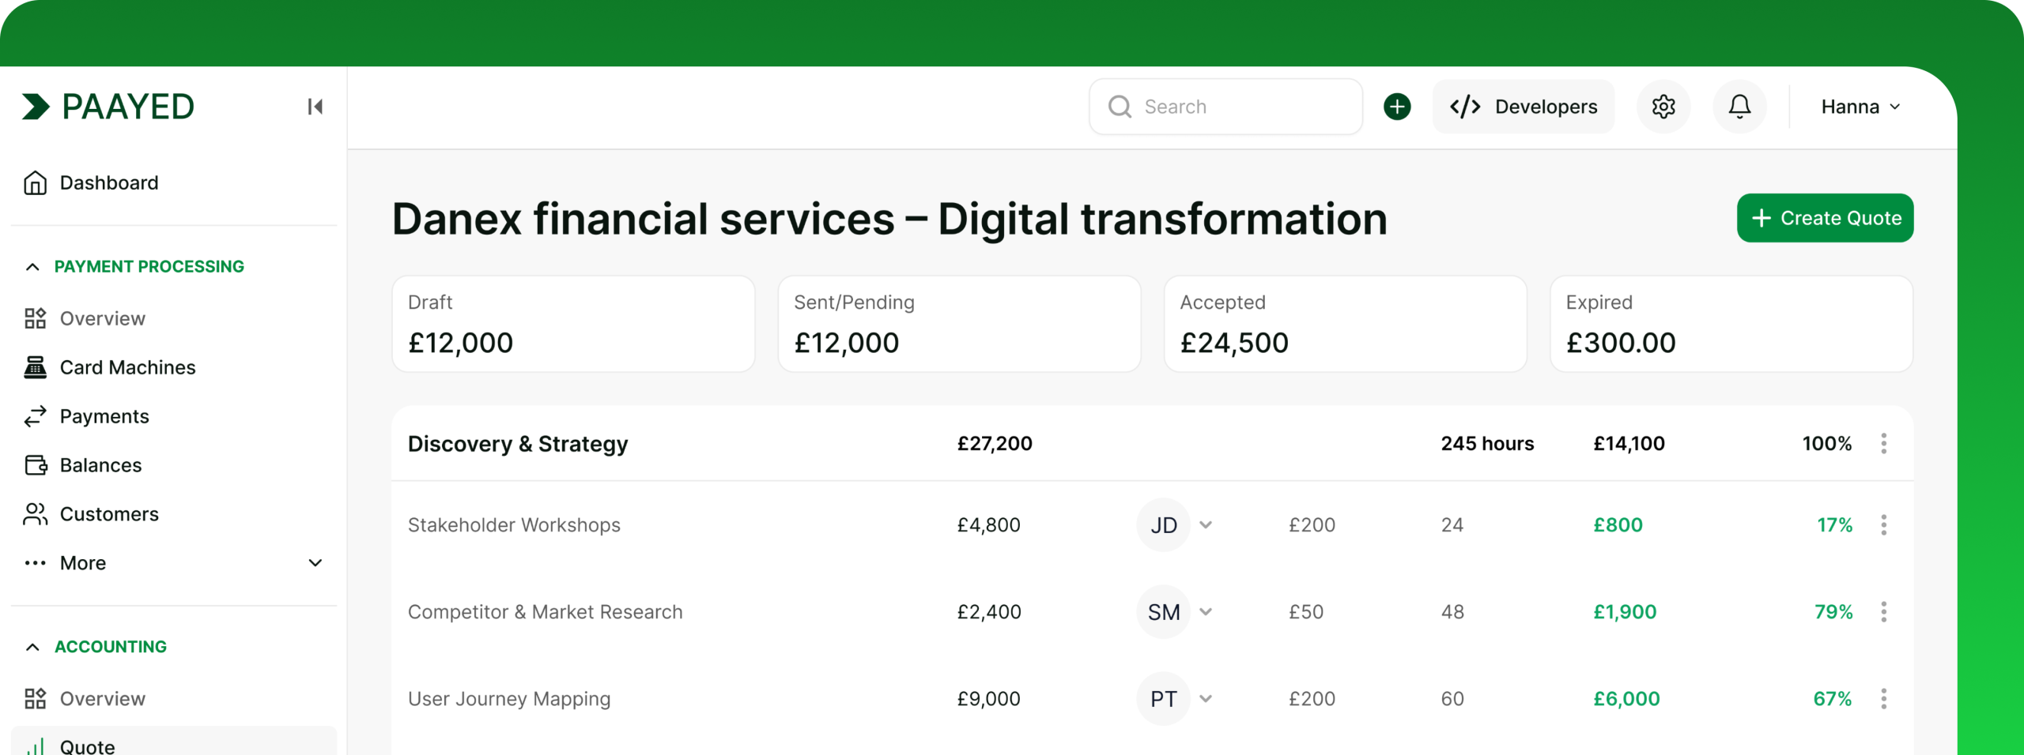
Task: Click the Create Quote button
Action: pos(1825,218)
